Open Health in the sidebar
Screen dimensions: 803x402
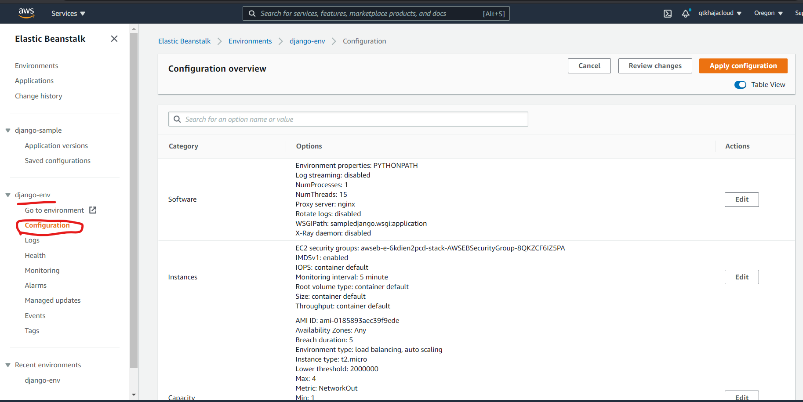pos(35,256)
